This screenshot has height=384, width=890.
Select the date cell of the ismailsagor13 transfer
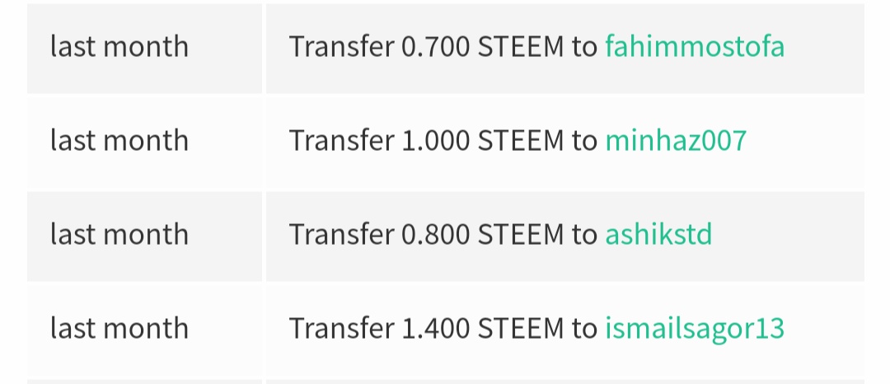pos(119,329)
